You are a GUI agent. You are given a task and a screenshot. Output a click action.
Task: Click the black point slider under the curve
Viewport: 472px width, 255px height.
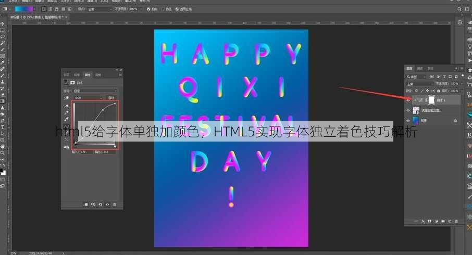[75, 146]
